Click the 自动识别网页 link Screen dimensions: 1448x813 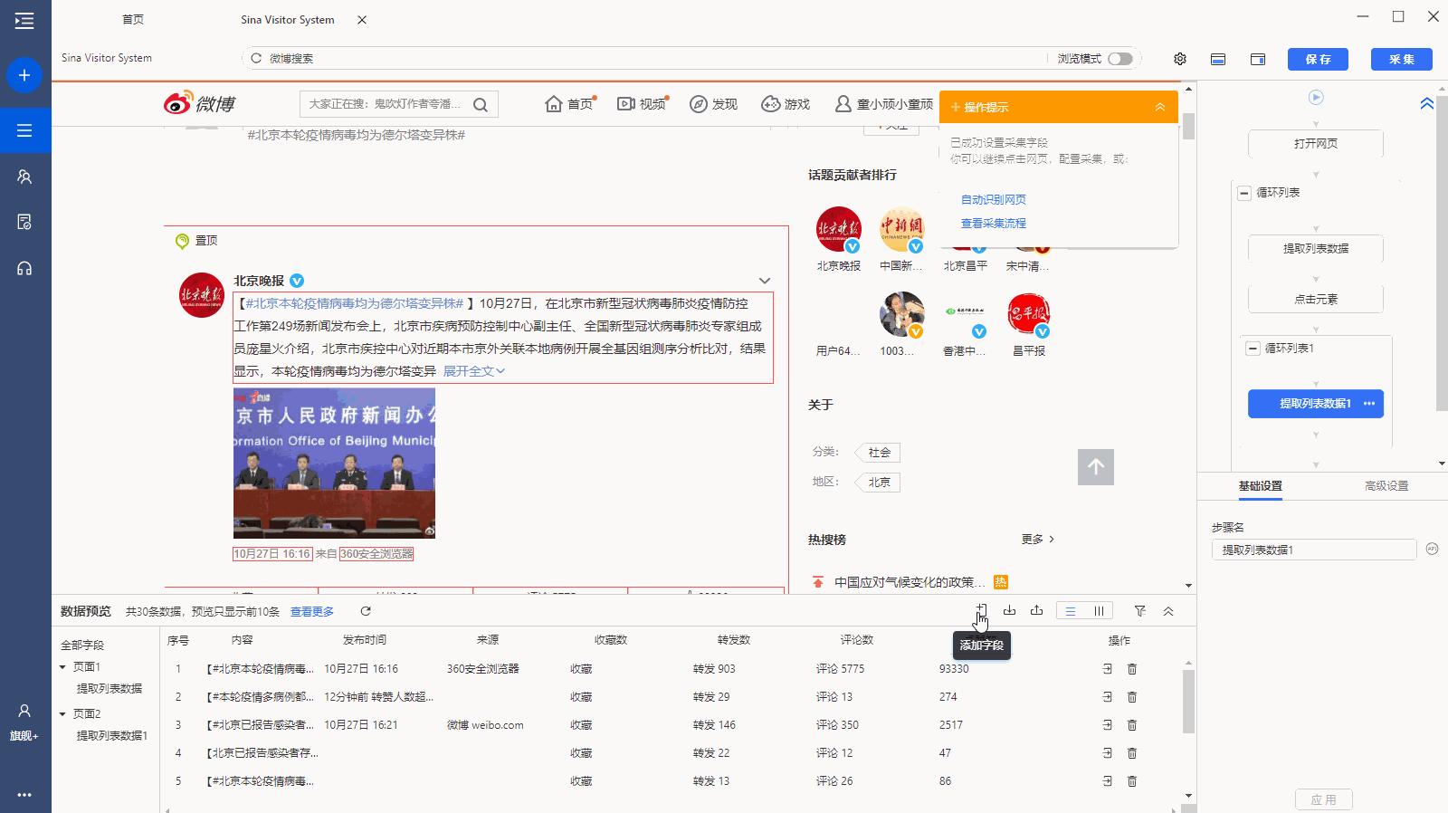(x=993, y=200)
